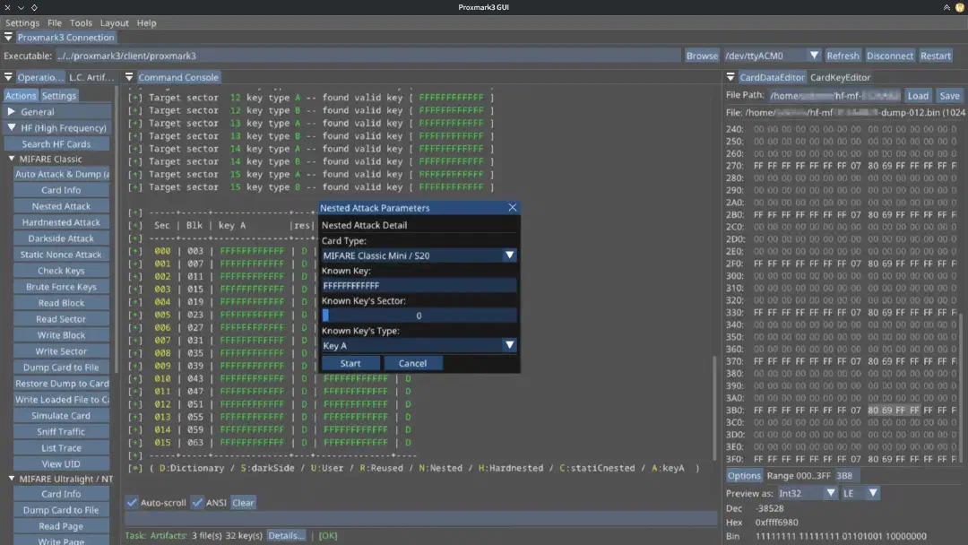The width and height of the screenshot is (968, 545).
Task: Toggle ANSI checkbox
Action: [197, 502]
